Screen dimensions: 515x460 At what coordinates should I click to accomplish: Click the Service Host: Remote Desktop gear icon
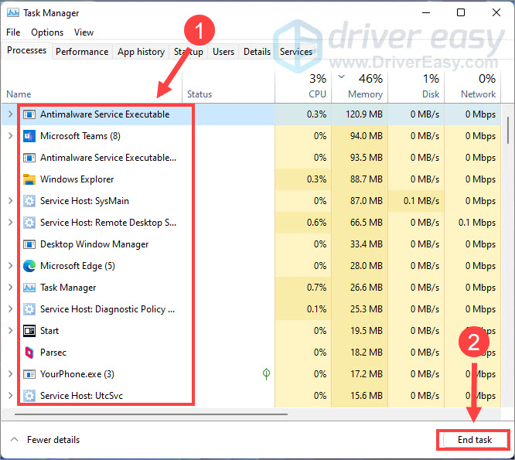[29, 223]
